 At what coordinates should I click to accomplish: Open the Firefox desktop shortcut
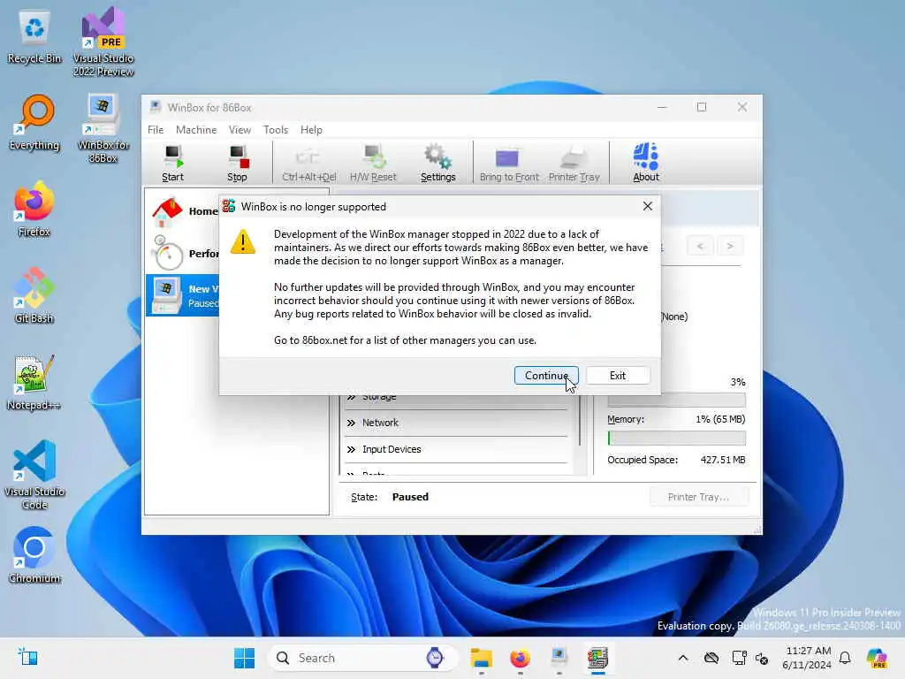pyautogui.click(x=34, y=210)
